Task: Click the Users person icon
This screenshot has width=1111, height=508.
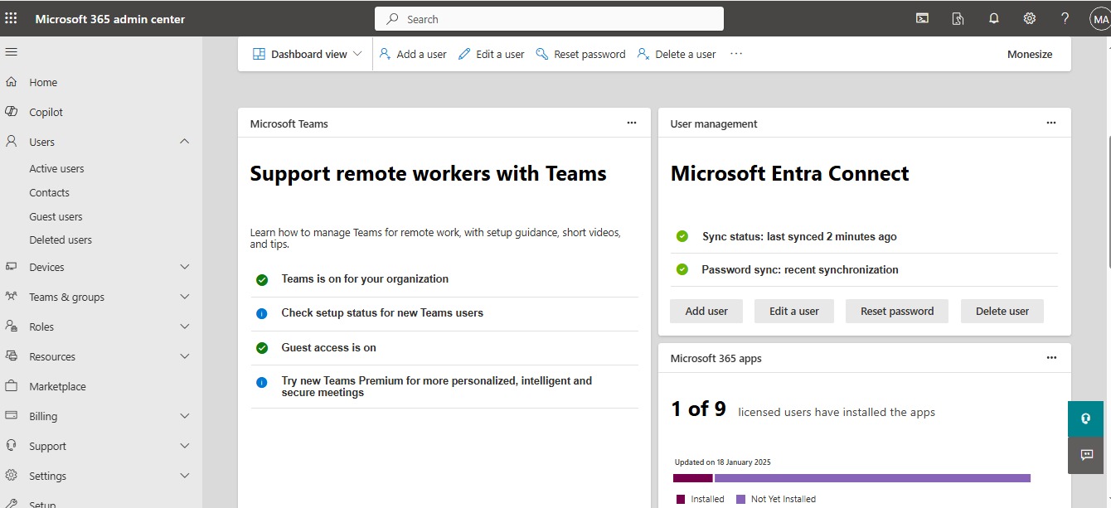Action: 12,142
